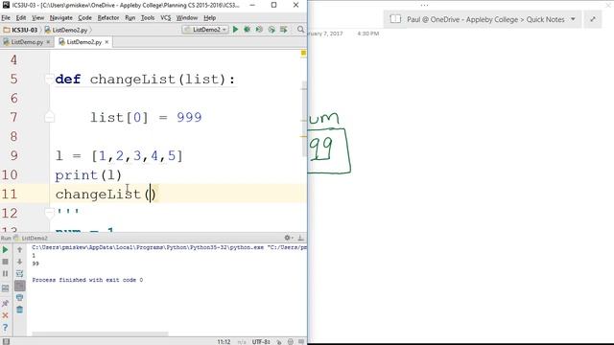Open help question mark in Run panel

click(x=6, y=328)
